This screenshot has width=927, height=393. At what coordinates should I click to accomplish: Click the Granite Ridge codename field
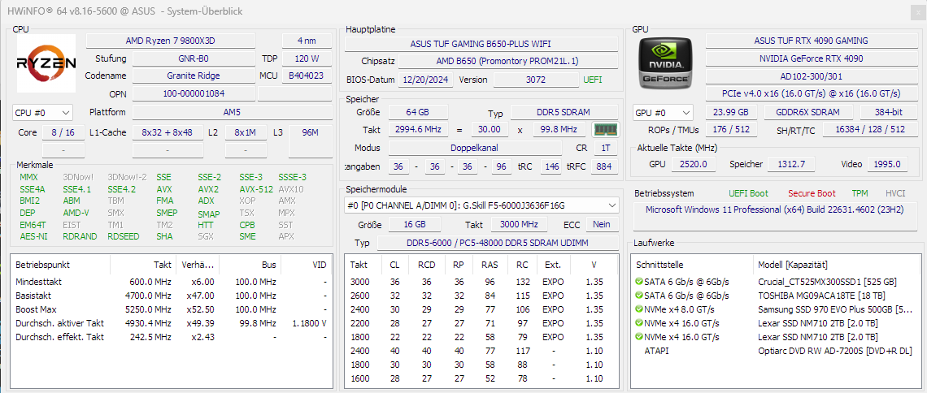pyautogui.click(x=194, y=76)
